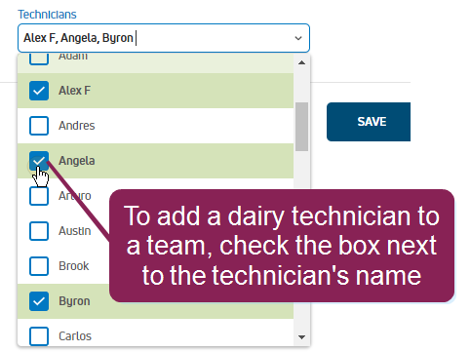Click inside the Technicians input field
This screenshot has width=471, height=352.
(x=164, y=38)
